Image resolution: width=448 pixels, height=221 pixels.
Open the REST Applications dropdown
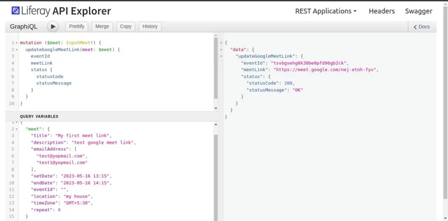(326, 11)
